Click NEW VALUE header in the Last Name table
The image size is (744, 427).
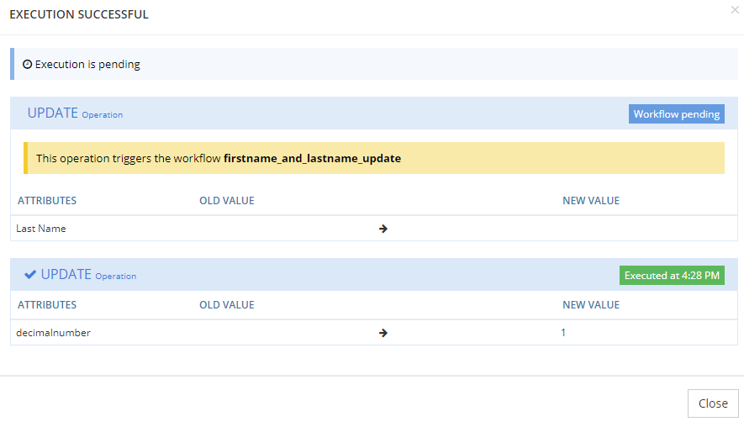coord(590,201)
